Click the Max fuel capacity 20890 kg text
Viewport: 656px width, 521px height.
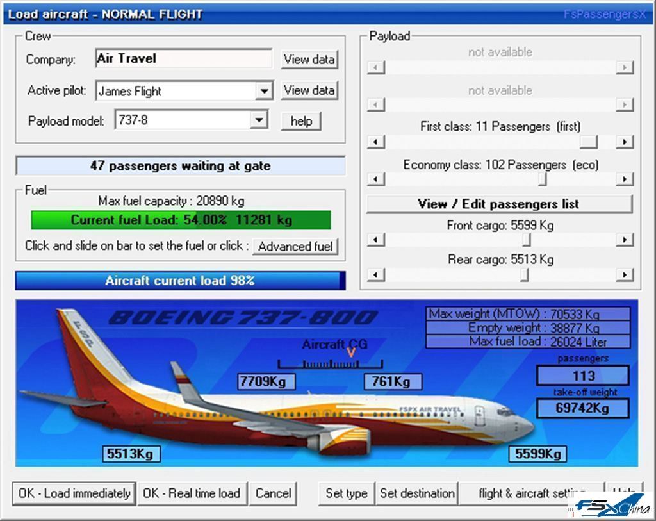pyautogui.click(x=172, y=201)
